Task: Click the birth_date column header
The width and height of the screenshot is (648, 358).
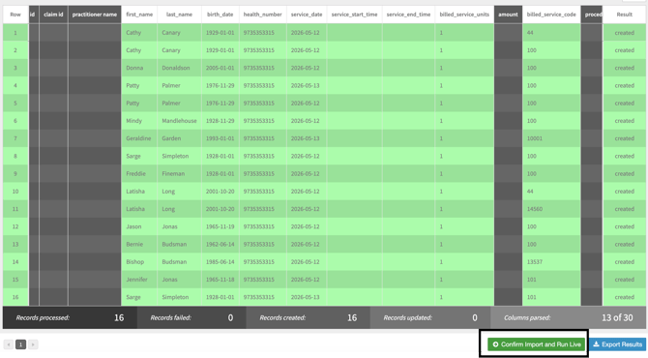Action: click(x=221, y=15)
